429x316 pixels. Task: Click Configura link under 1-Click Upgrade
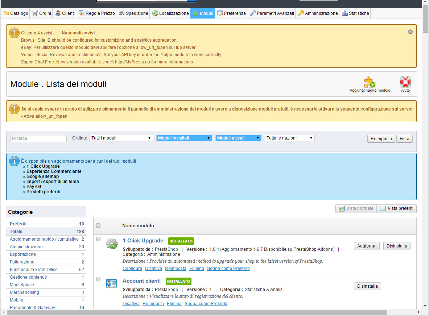click(x=132, y=269)
